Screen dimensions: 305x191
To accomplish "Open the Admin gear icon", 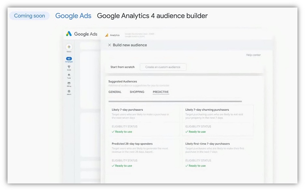I will 69,92.
